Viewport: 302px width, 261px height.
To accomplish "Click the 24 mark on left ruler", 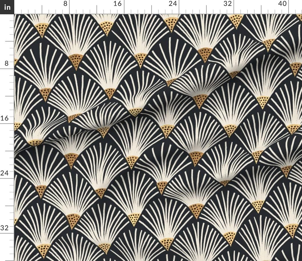I will 5,173.
